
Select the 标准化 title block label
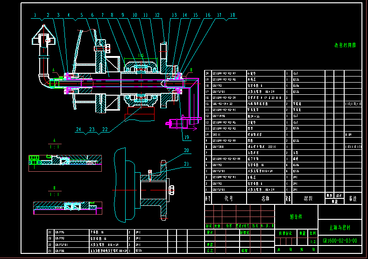point(245,232)
